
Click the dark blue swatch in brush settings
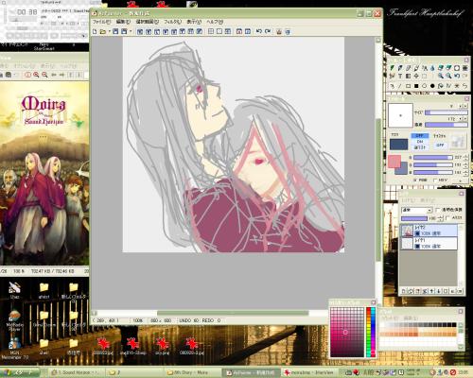(x=398, y=145)
